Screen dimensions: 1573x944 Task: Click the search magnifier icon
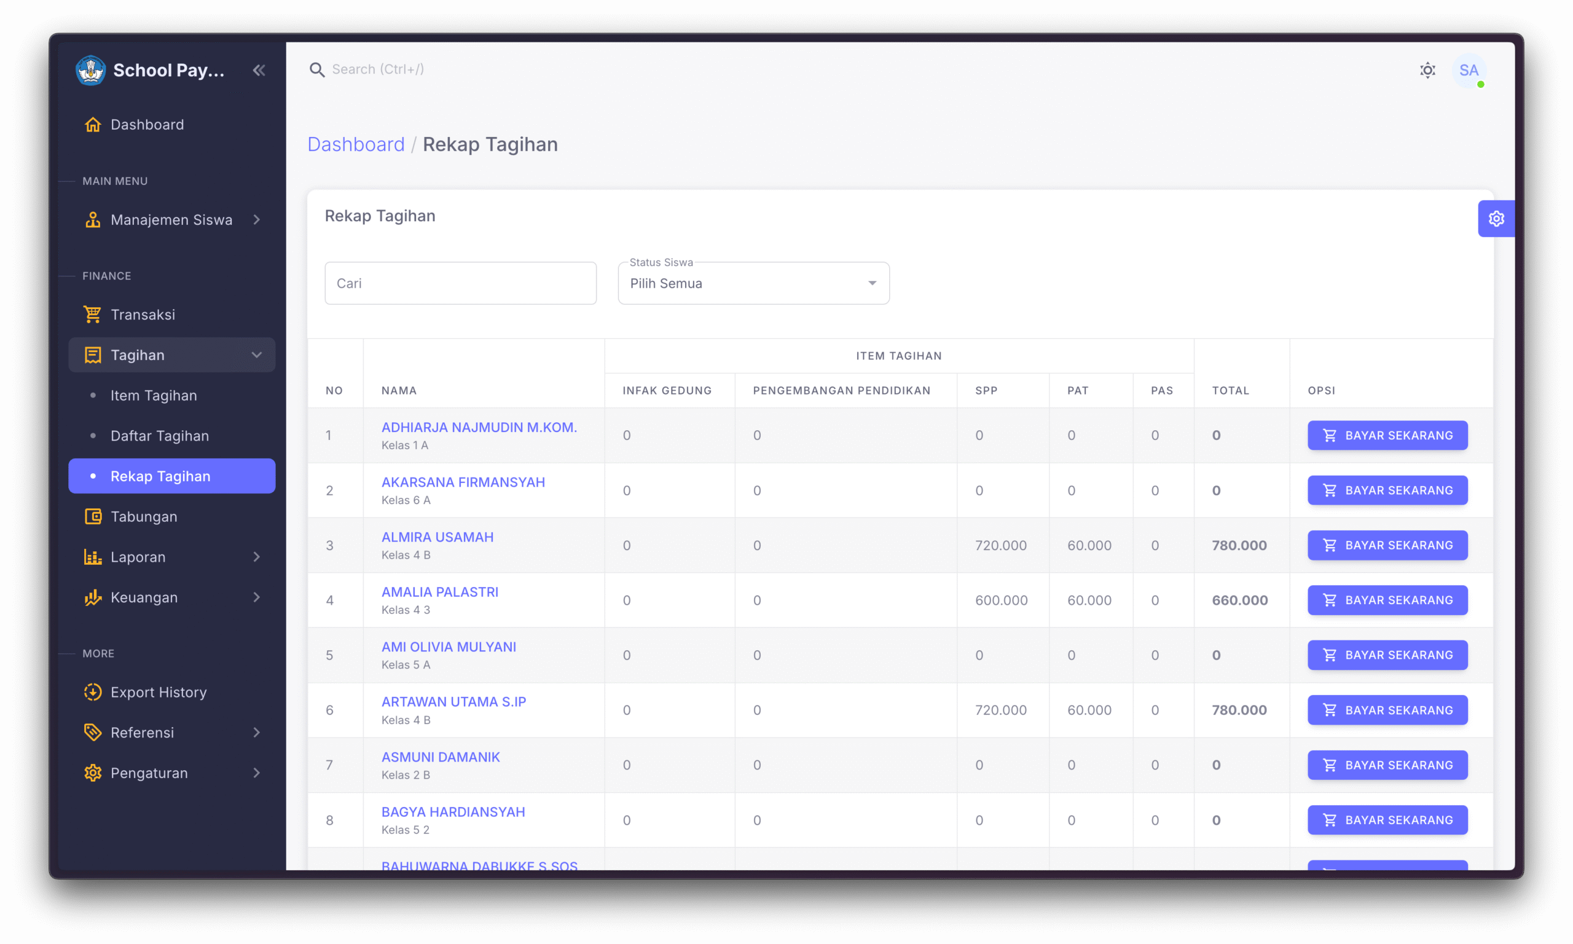point(316,69)
